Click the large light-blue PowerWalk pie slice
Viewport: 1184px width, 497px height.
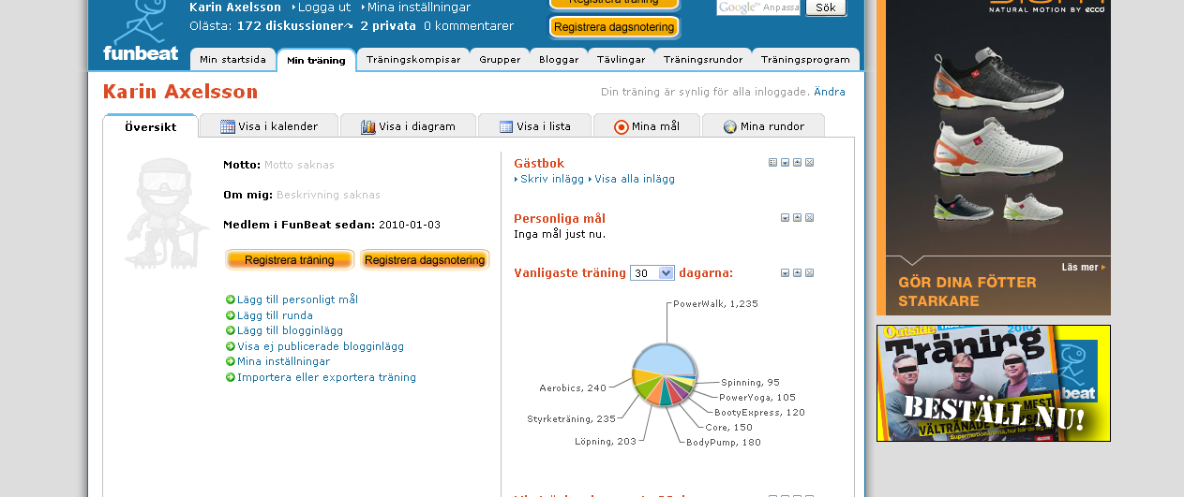pyautogui.click(x=665, y=358)
